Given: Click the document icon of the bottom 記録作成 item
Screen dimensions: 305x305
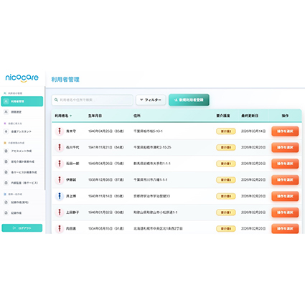Looking at the screenshot, I should pos(6,212).
